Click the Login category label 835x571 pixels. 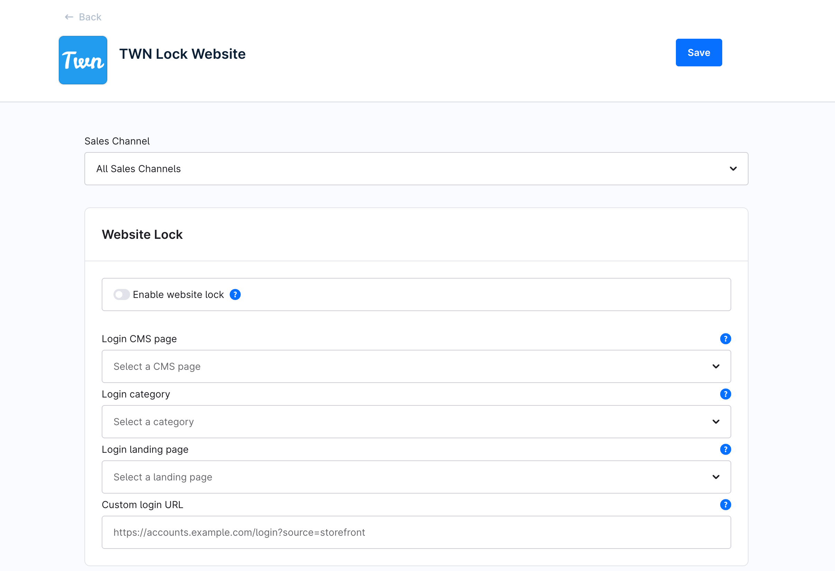136,394
